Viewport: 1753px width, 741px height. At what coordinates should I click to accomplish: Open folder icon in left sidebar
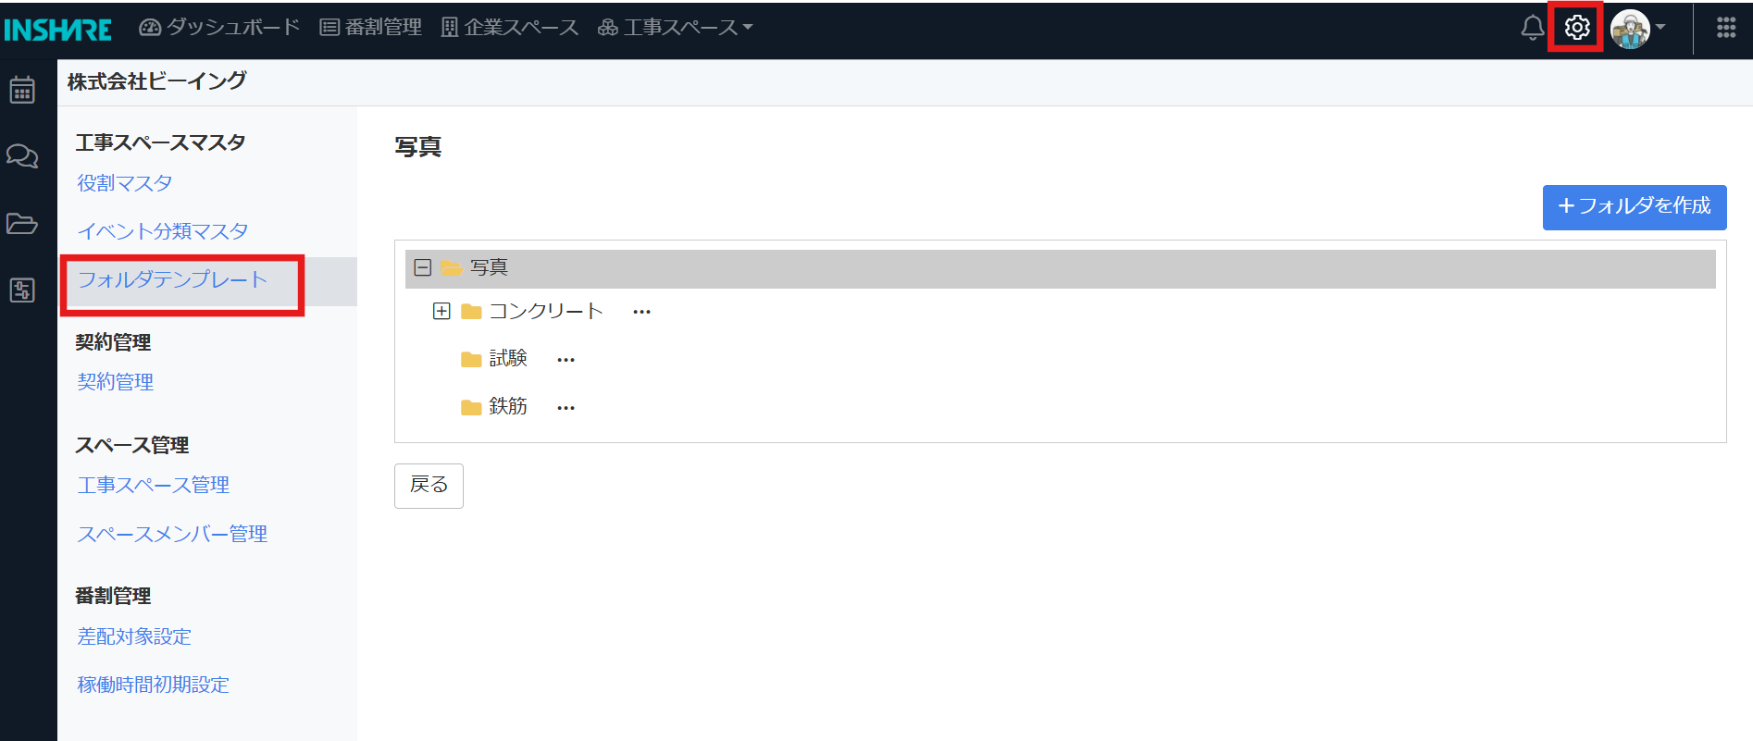(x=22, y=223)
